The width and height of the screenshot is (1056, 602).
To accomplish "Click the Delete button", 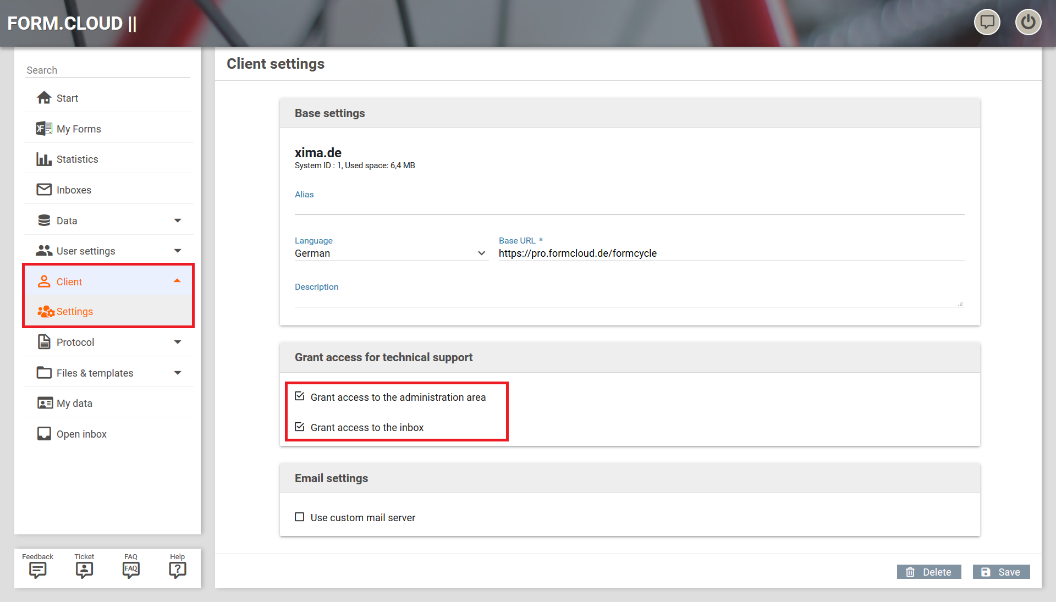I will (929, 572).
